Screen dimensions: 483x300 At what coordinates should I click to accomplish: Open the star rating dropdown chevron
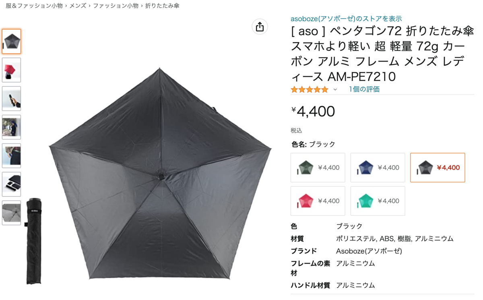[335, 90]
